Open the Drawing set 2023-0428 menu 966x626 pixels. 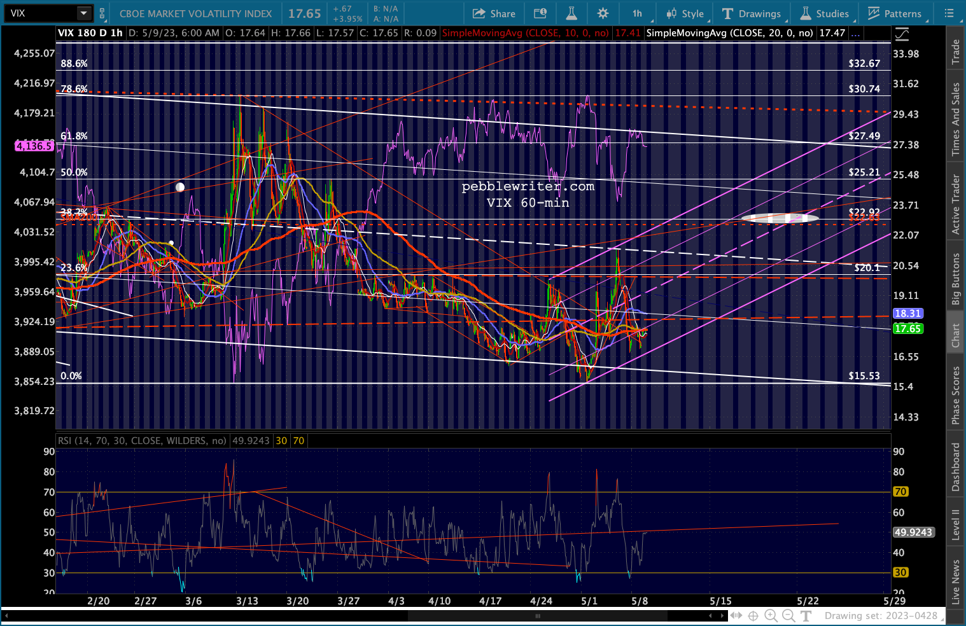(881, 615)
